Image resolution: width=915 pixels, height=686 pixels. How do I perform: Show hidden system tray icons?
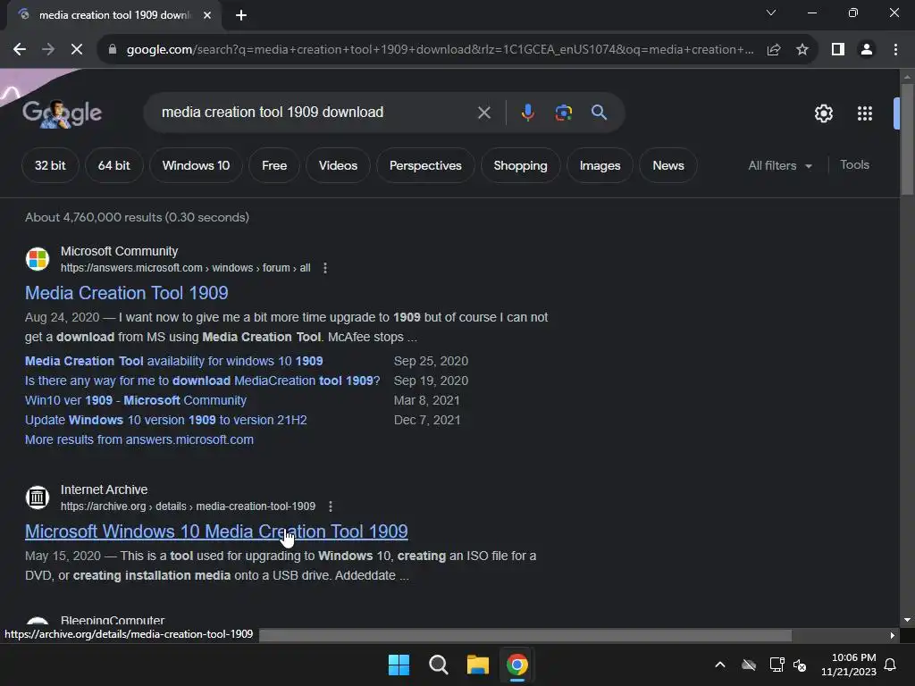tap(720, 665)
